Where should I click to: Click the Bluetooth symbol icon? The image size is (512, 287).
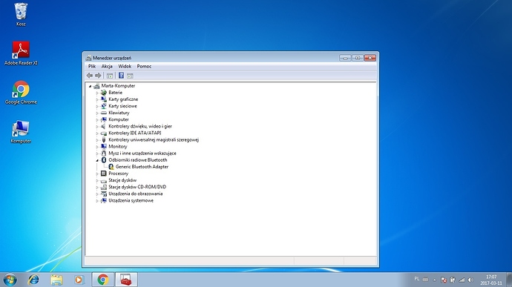click(x=104, y=160)
